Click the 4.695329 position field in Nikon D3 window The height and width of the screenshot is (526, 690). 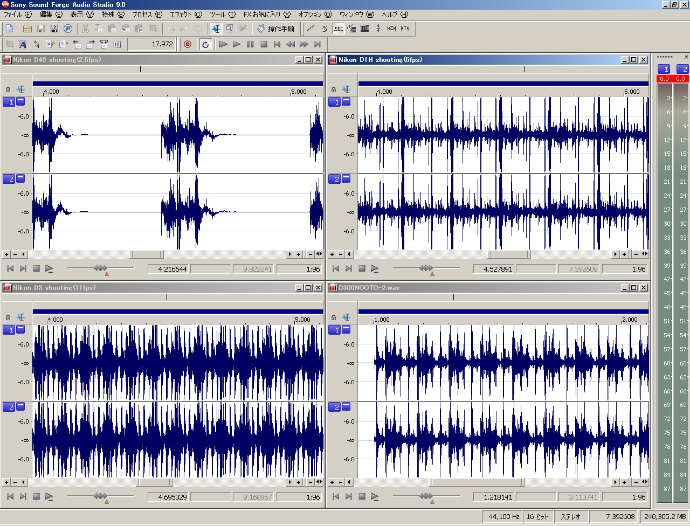[x=168, y=497]
